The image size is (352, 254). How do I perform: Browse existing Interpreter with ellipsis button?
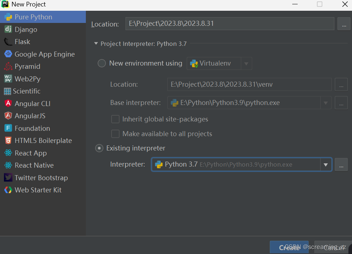click(x=341, y=164)
